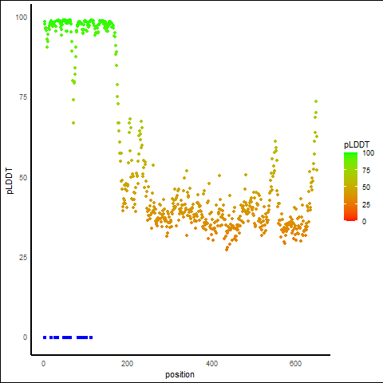The width and height of the screenshot is (383, 383).
Task: Click the pLDDT legend title
Action: pos(357,144)
